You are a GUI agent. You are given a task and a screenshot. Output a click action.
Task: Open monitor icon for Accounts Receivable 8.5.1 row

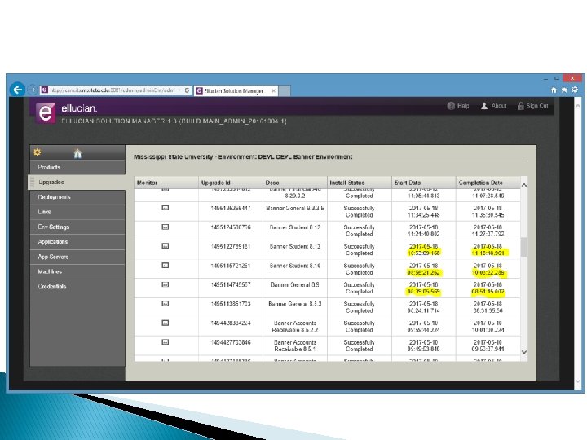tap(165, 341)
